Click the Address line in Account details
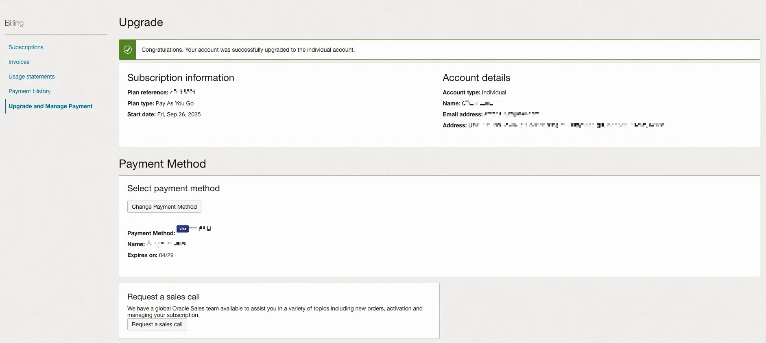 pos(553,125)
